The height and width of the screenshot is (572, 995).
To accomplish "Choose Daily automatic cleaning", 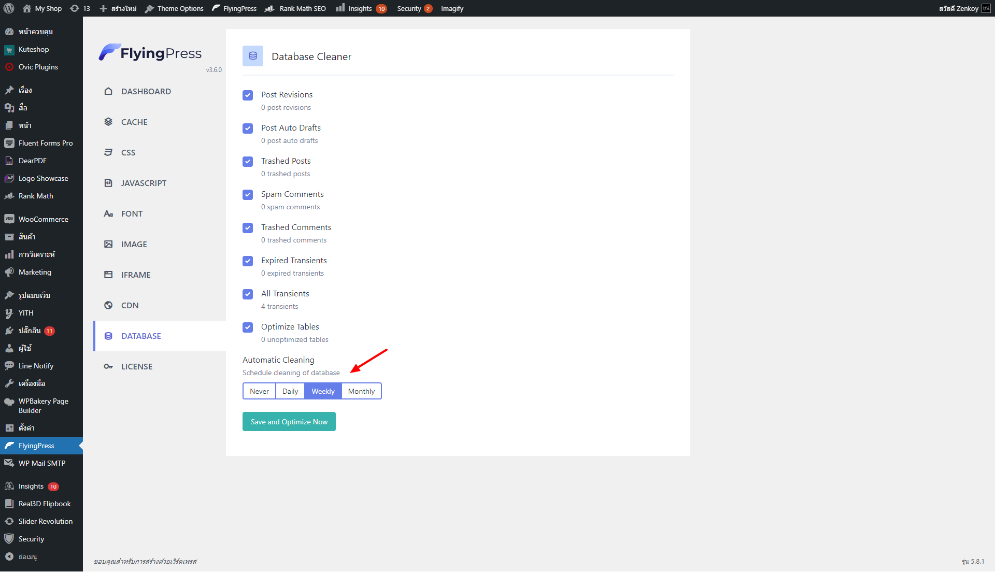I will [290, 391].
